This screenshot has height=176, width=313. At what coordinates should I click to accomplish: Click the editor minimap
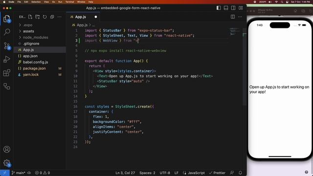tap(235, 31)
